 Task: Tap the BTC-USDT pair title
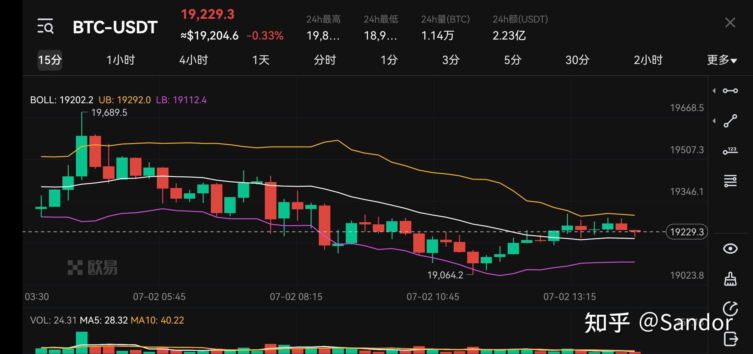coord(115,27)
